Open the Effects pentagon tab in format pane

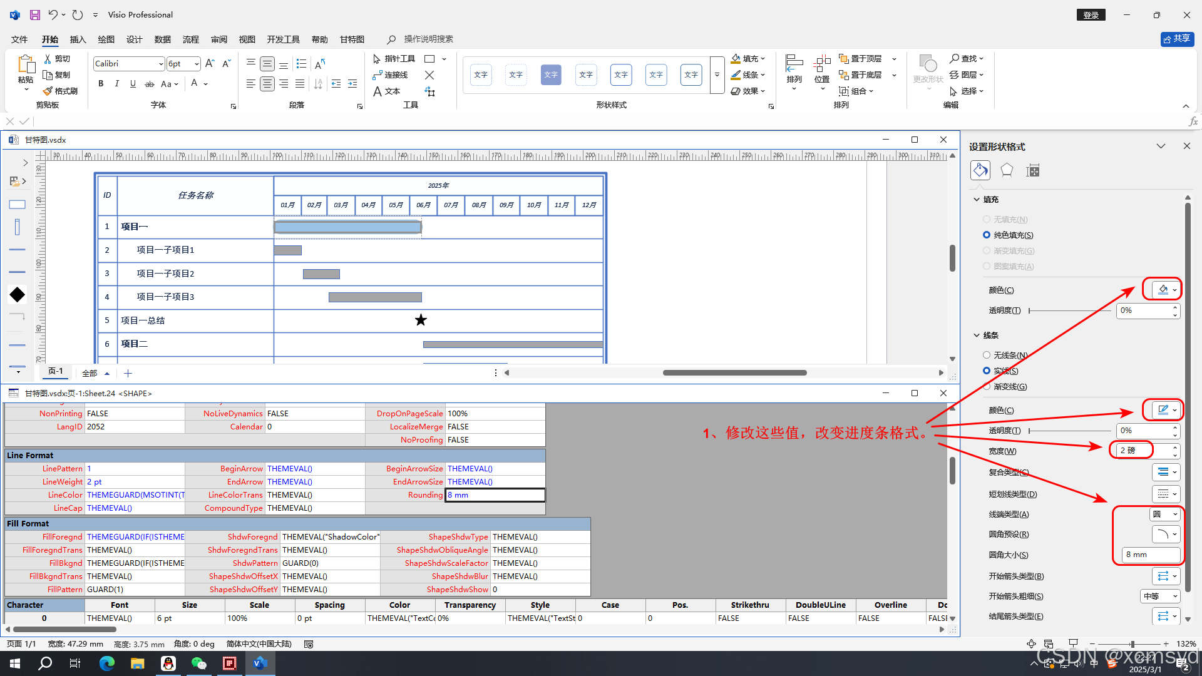pos(1007,170)
